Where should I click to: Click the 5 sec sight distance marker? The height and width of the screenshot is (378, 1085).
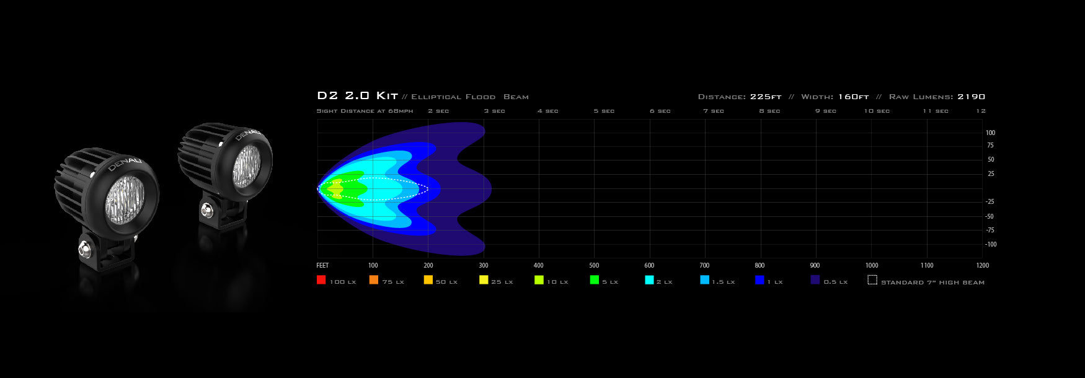[604, 111]
